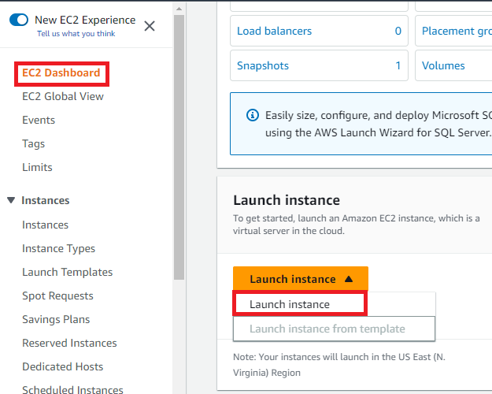The height and width of the screenshot is (394, 492).
Task: Go to Launch Templates
Action: pos(67,273)
